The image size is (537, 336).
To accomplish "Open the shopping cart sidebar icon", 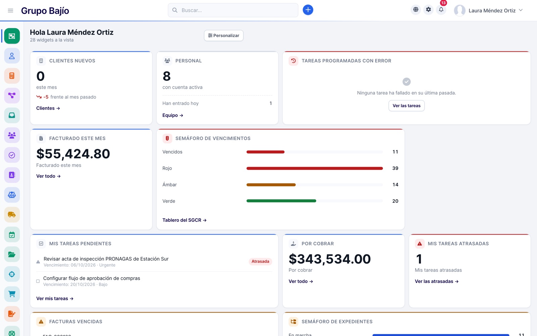I will point(12,294).
